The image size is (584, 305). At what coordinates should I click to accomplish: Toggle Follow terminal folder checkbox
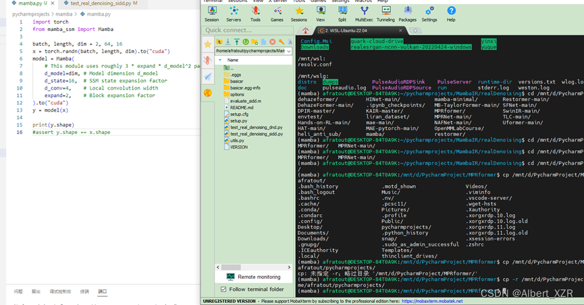[x=223, y=289]
